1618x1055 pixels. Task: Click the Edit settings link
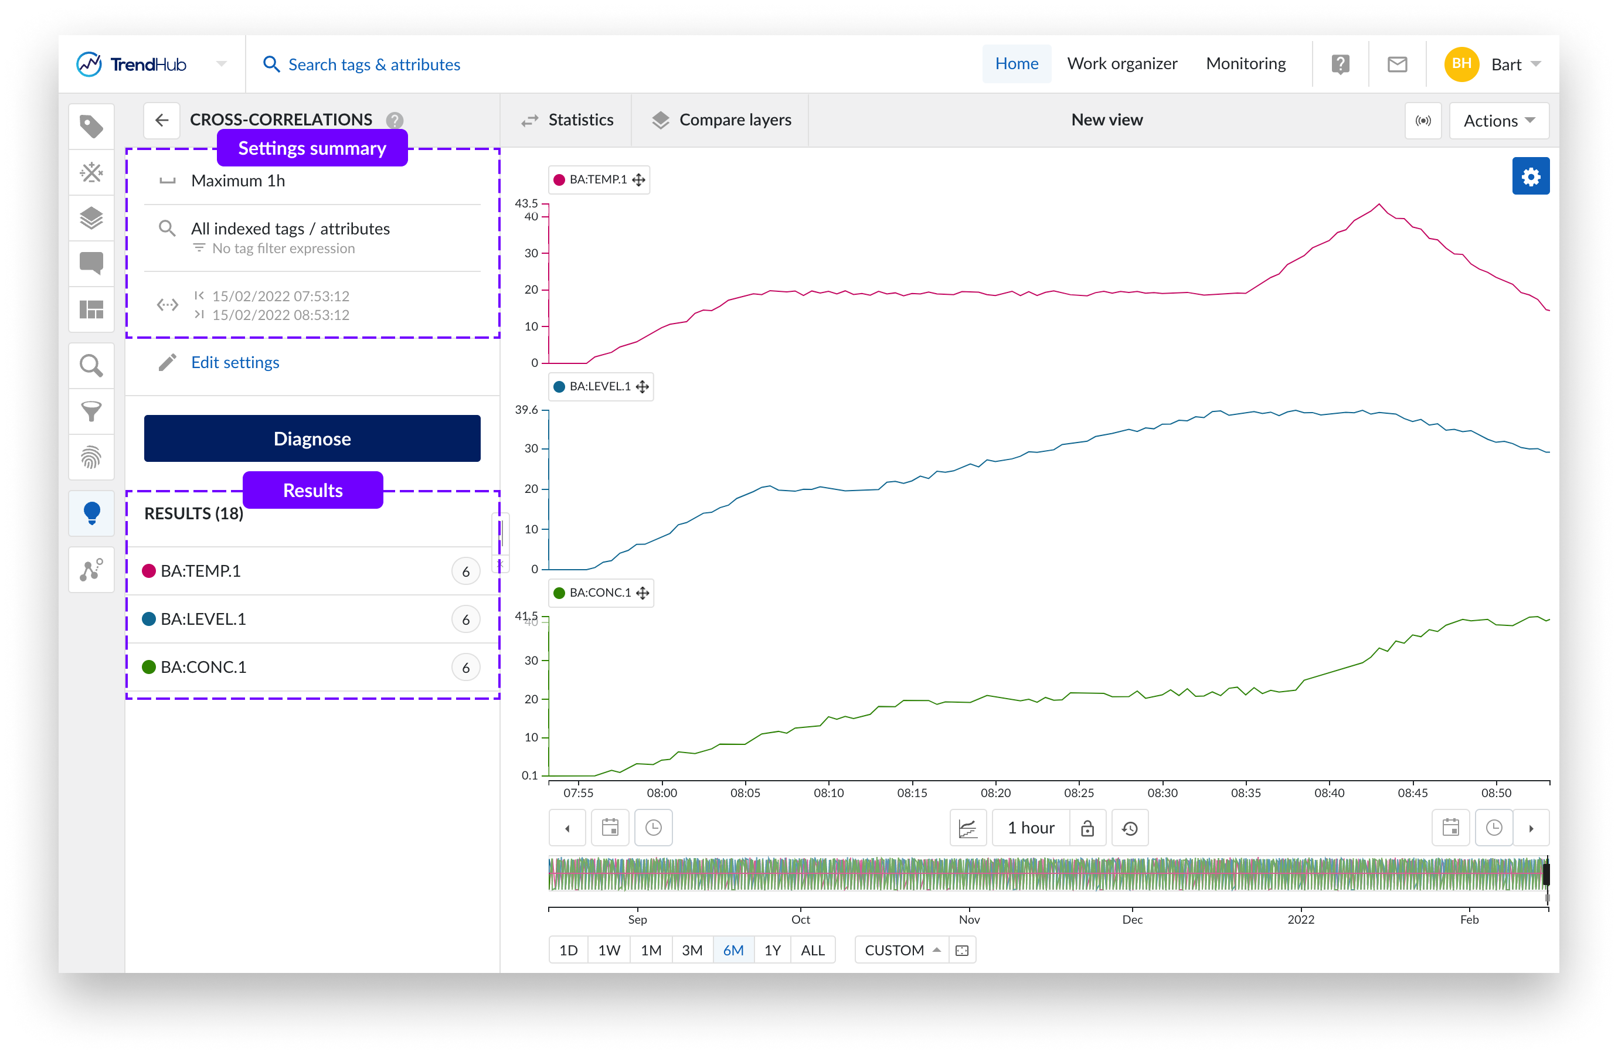pos(234,362)
